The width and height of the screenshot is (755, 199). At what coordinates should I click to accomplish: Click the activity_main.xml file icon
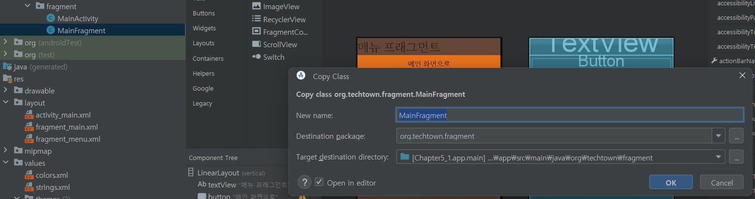(x=28, y=115)
